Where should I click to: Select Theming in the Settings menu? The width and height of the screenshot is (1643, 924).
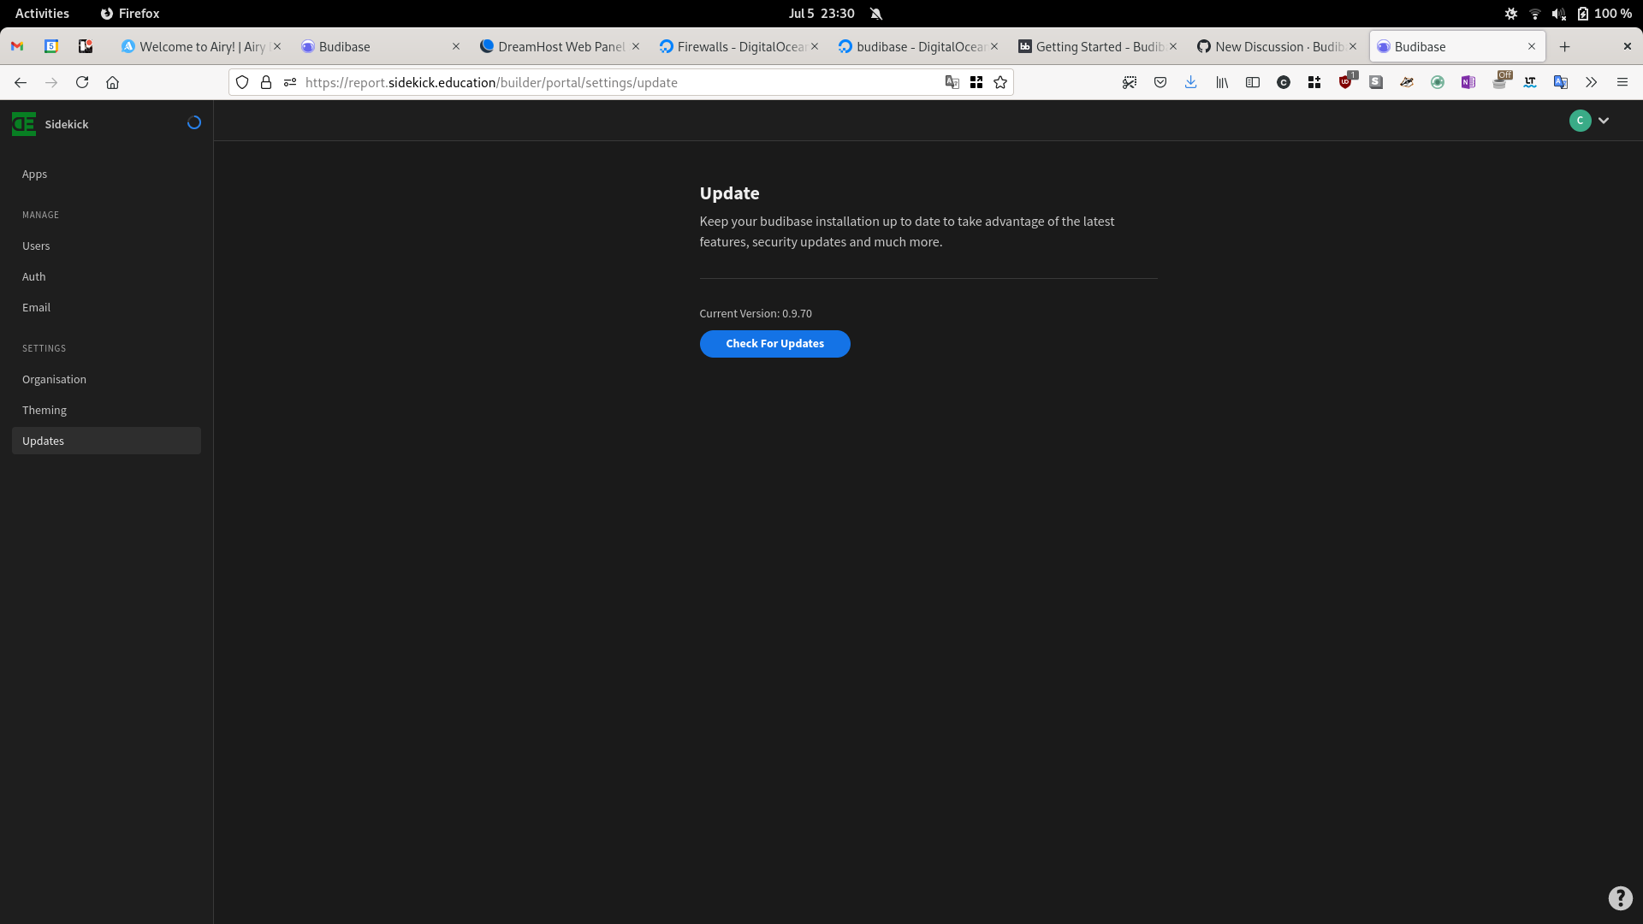coord(44,410)
